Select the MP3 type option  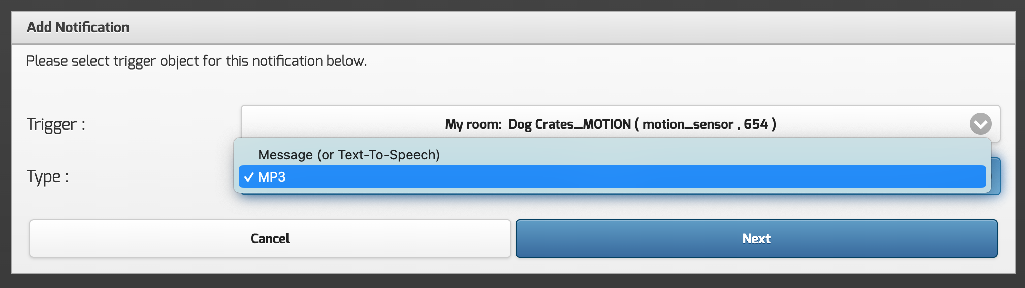272,177
